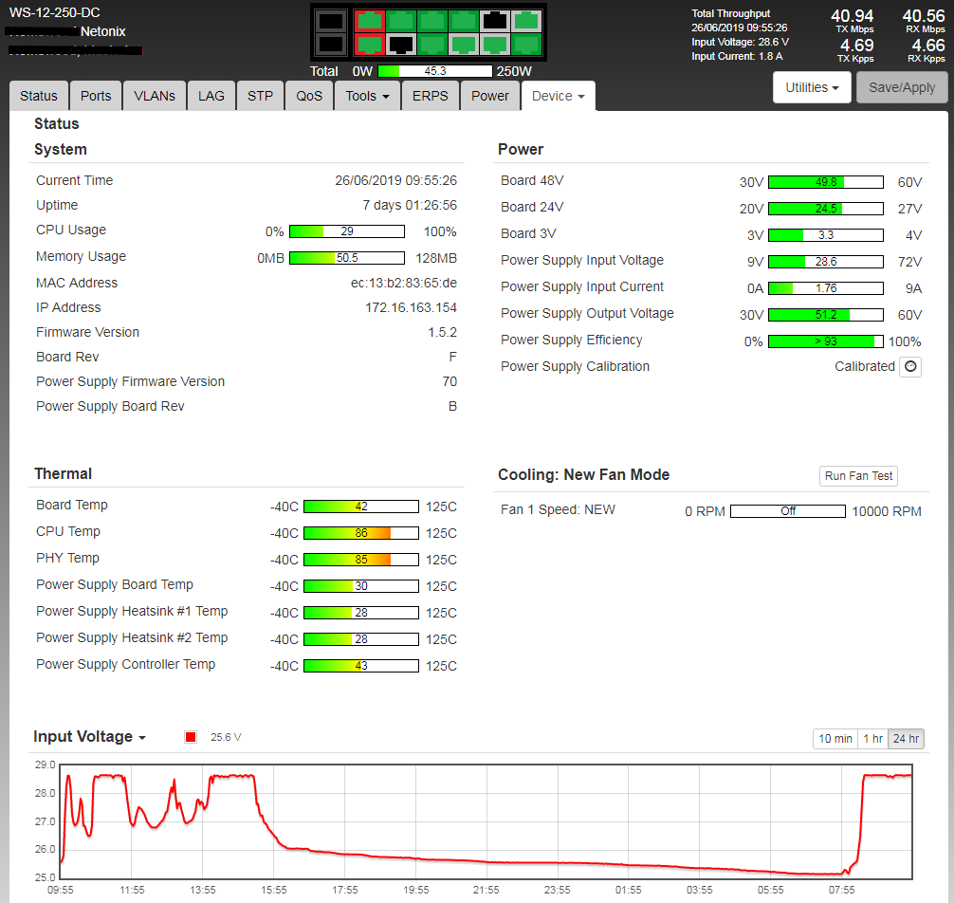The width and height of the screenshot is (954, 903).
Task: Click the black unlinked port in bottom row
Action: 401,44
